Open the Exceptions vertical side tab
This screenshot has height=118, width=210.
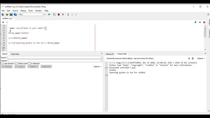209,33
